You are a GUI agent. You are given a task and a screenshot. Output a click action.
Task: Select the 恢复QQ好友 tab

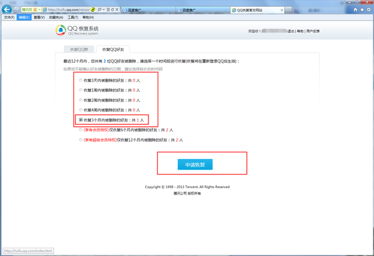pos(113,49)
